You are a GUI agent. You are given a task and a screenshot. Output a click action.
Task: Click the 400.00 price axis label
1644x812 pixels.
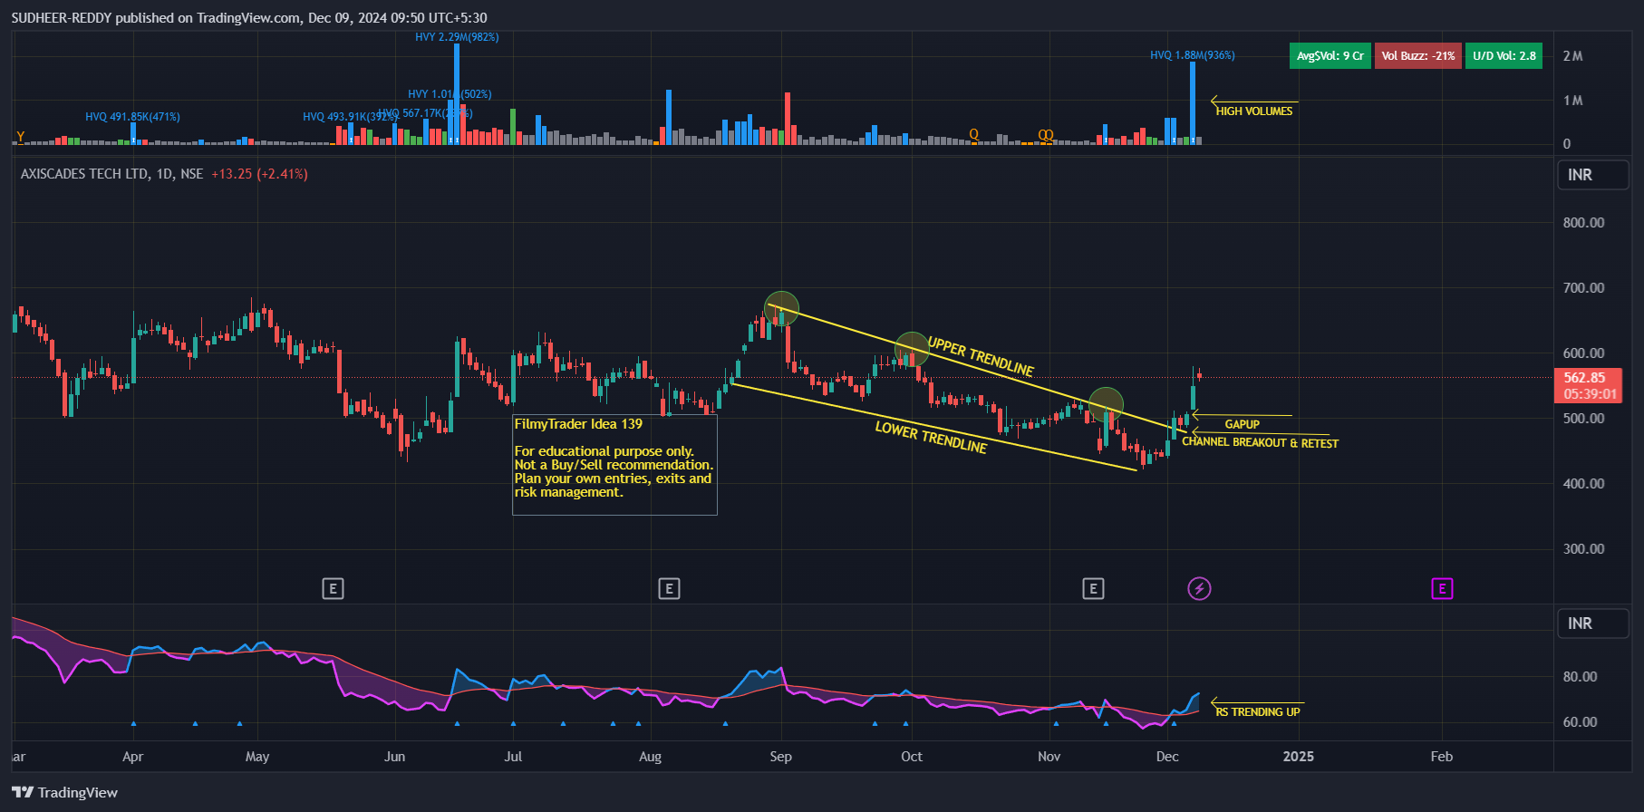pos(1583,484)
